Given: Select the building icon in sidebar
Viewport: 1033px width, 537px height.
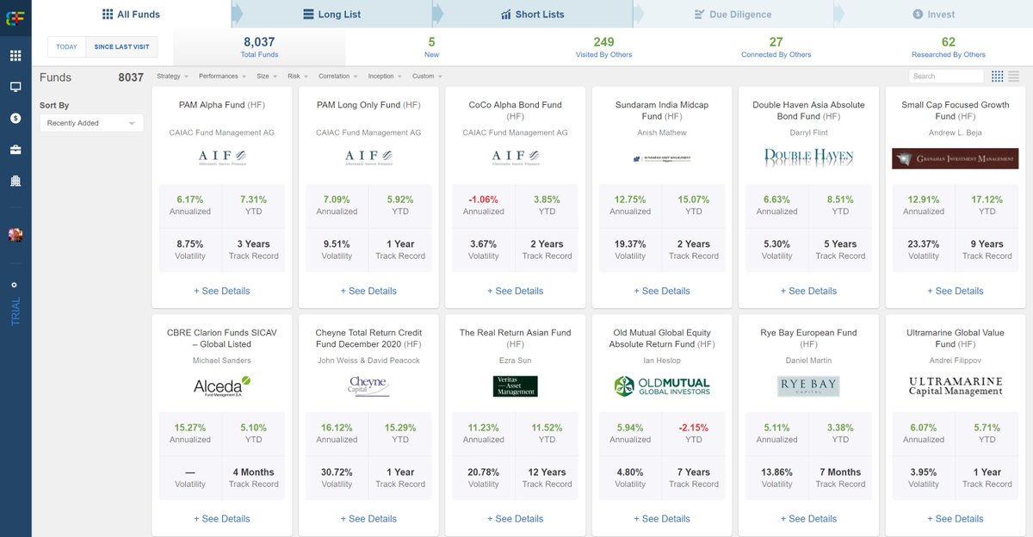Looking at the screenshot, I should click(15, 181).
